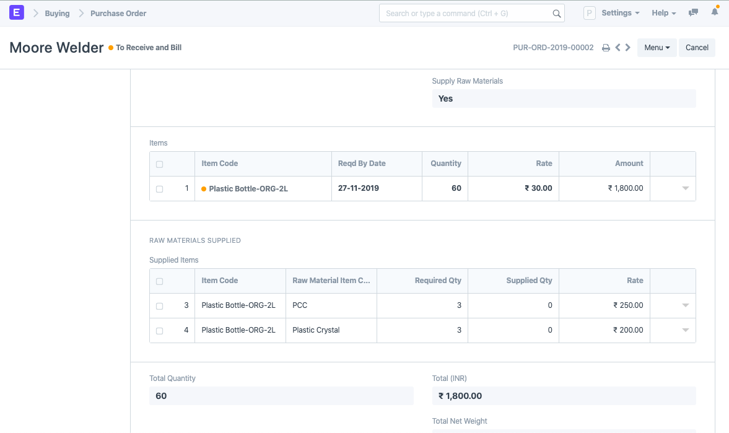729x433 pixels.
Task: Open the Help menu
Action: tap(663, 13)
